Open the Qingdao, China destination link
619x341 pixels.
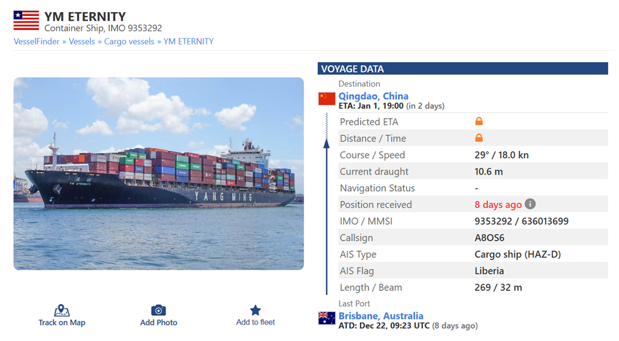[x=373, y=96]
